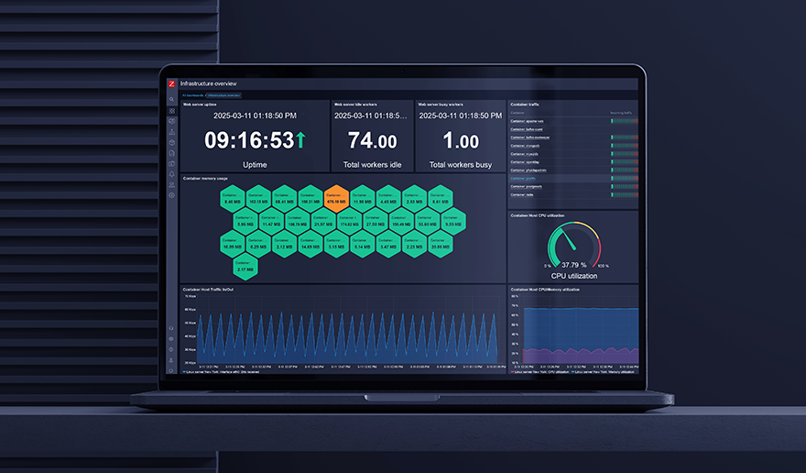Click the Help icon in lower sidebar
Screen dimensions: 806x473
pyautogui.click(x=171, y=349)
